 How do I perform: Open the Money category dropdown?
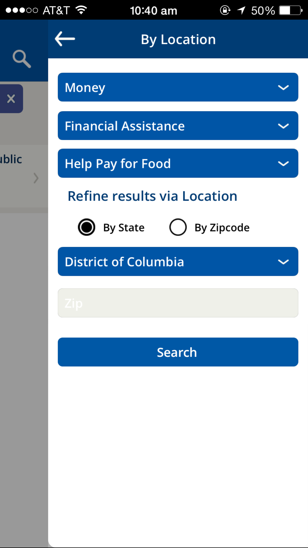point(178,87)
